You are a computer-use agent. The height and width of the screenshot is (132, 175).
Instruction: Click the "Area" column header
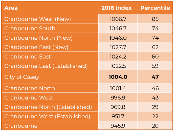[x=11, y=8]
